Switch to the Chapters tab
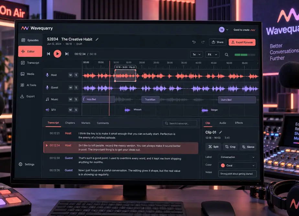Image resolution: width=299 pixels, height=216 pixels. click(x=70, y=123)
